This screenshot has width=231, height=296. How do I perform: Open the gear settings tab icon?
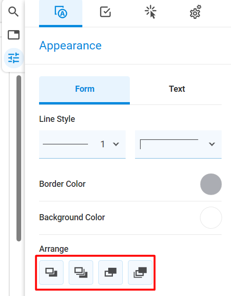click(195, 12)
